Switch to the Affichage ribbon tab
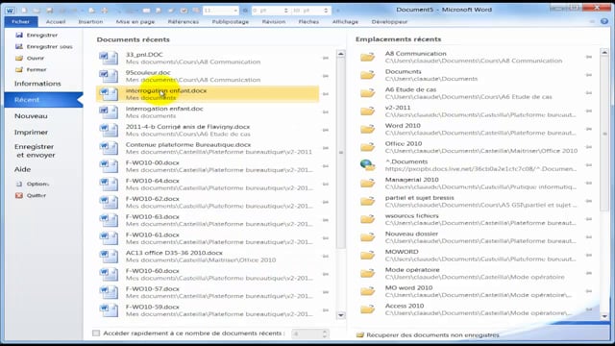 point(345,21)
